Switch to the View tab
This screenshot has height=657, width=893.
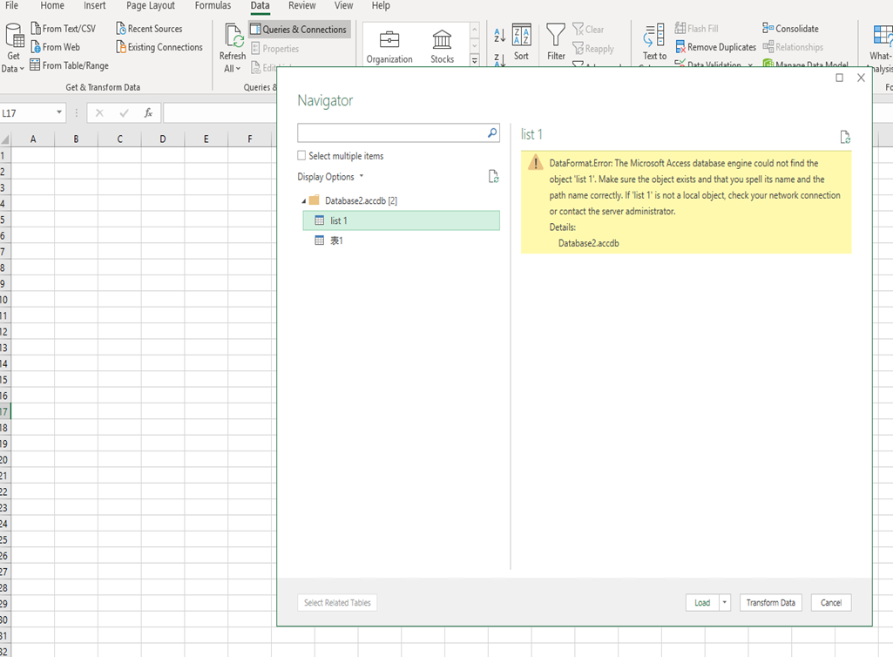click(x=343, y=6)
